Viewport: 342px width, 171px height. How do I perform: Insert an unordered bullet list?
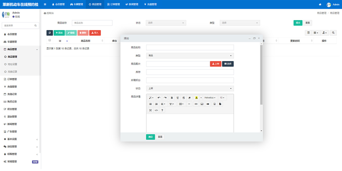click(150, 104)
